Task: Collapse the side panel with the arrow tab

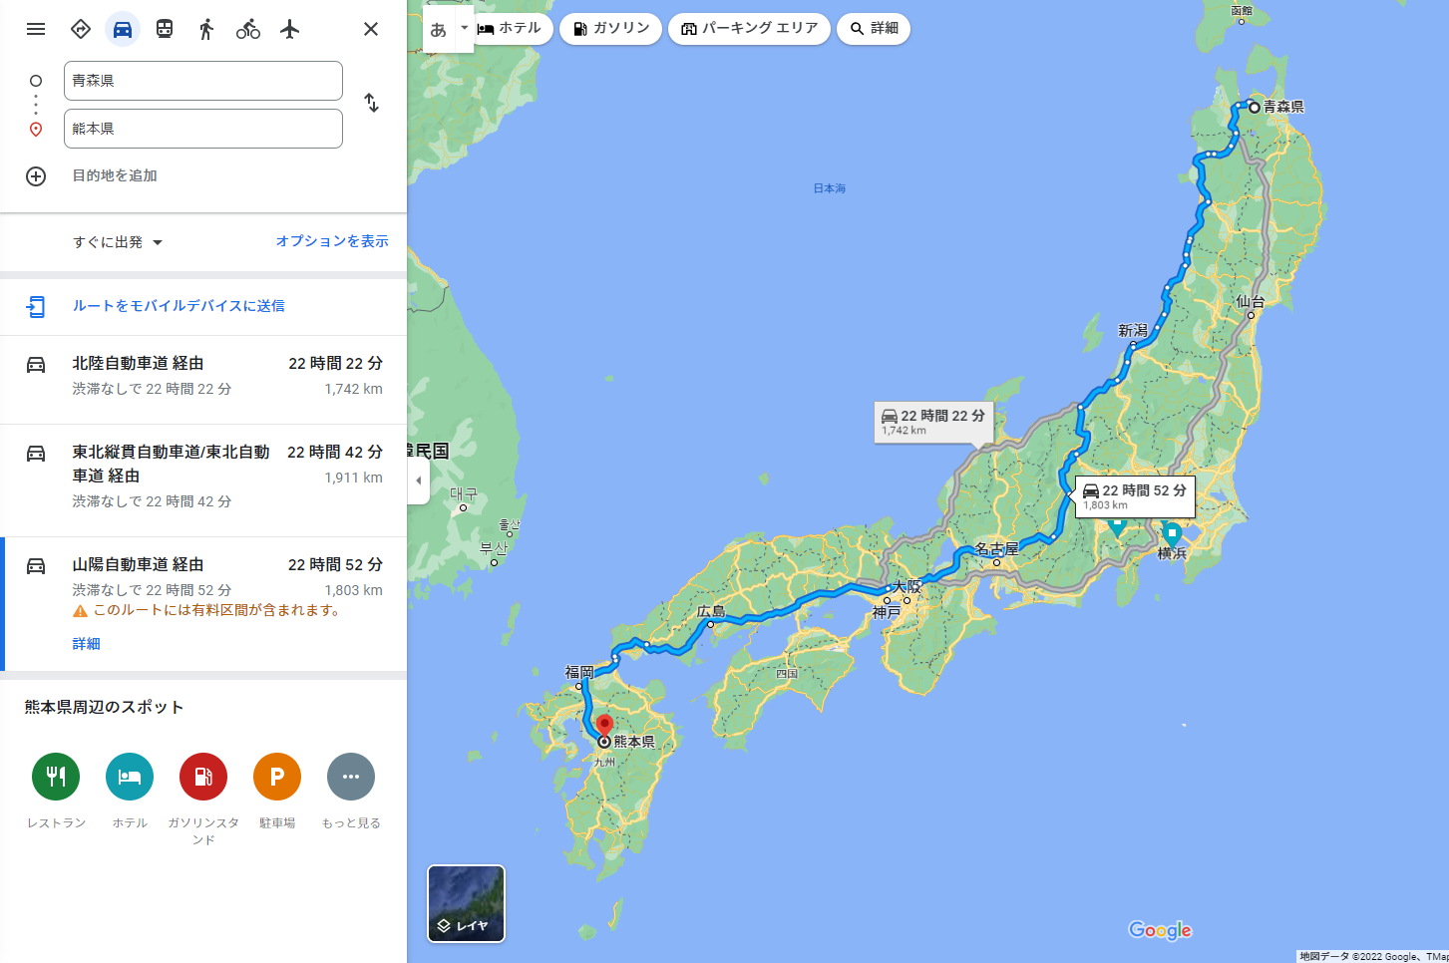Action: pyautogui.click(x=419, y=481)
